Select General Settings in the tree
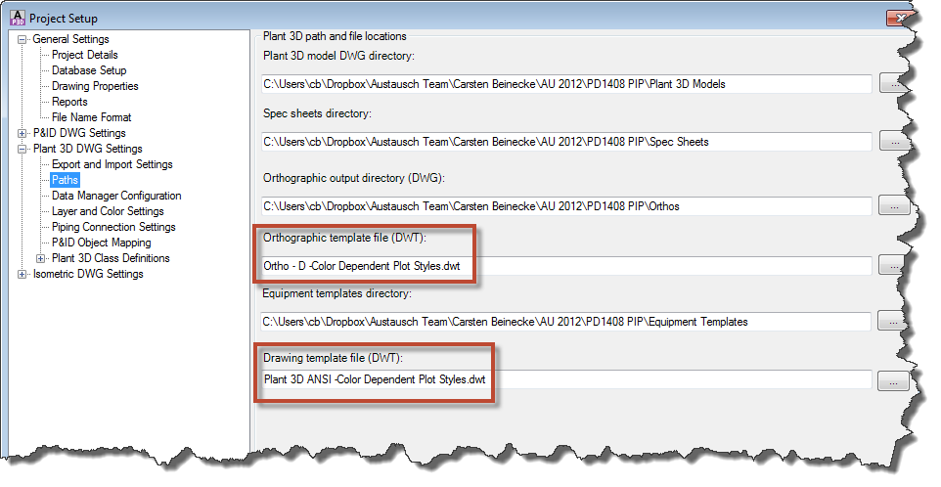 coord(70,39)
